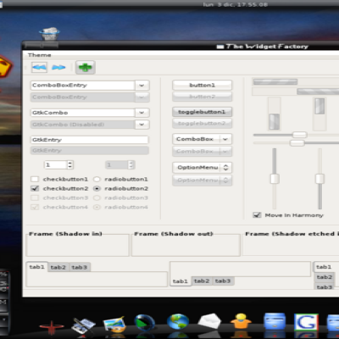The image size is (339, 339).
Task: Open the Theme menu
Action: click(x=40, y=55)
